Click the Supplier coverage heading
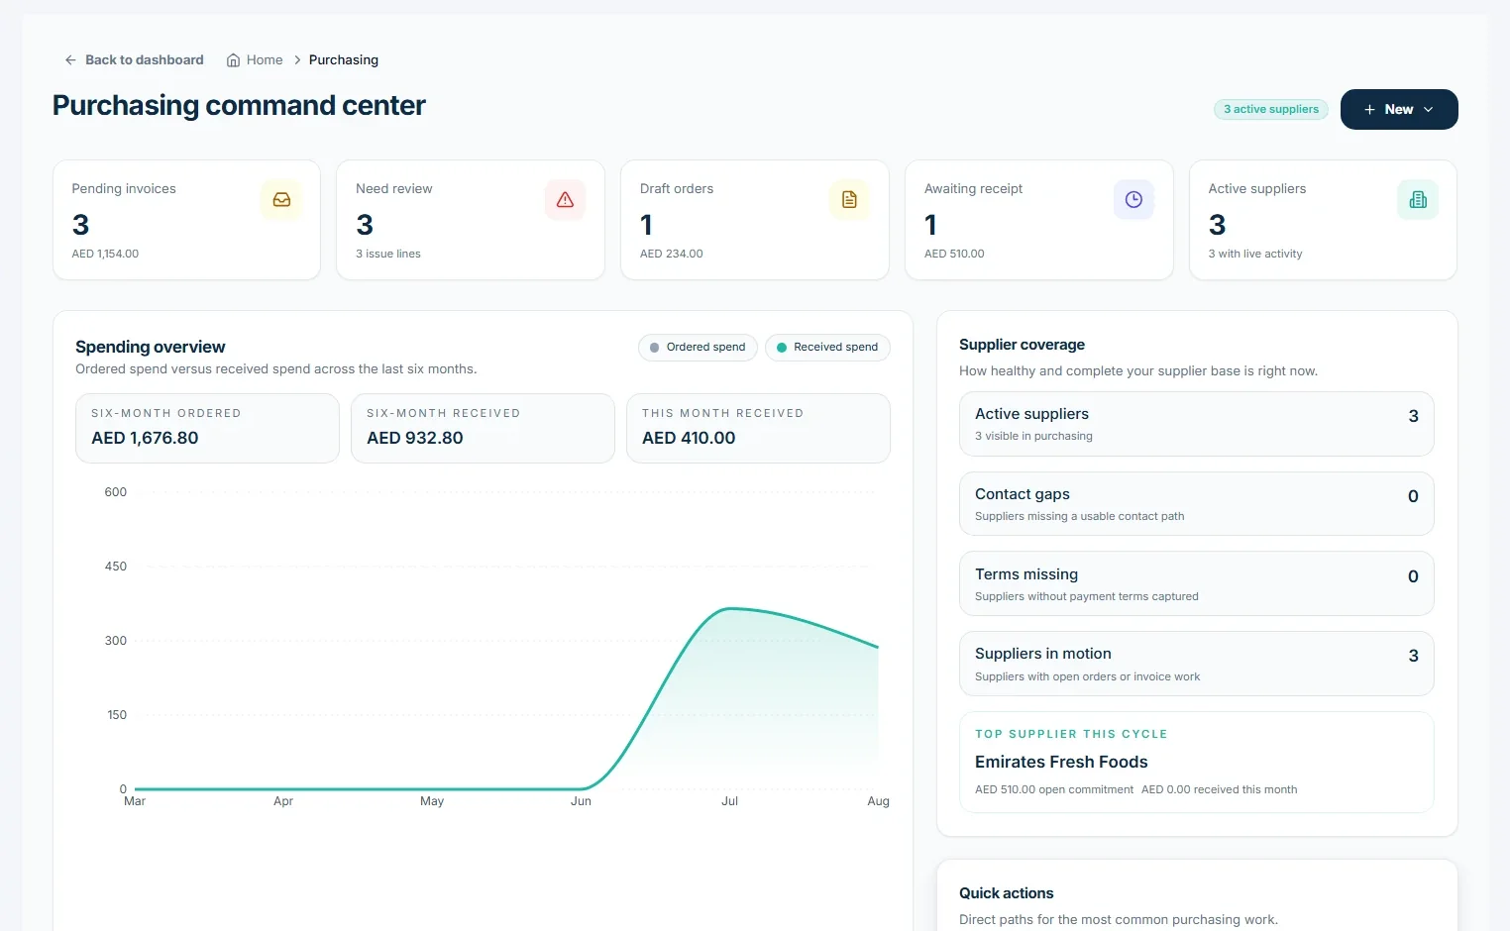 (x=1022, y=345)
